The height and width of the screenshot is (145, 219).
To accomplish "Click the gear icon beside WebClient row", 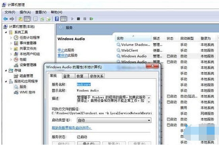I will (118, 50).
